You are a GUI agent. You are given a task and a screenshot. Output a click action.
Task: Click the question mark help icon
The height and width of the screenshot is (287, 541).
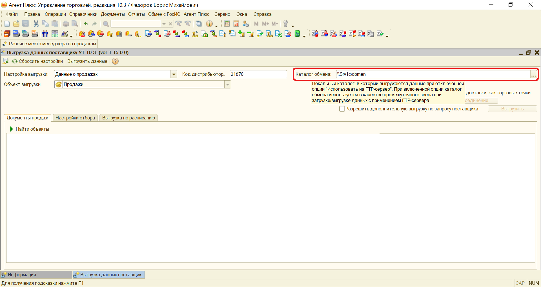115,61
